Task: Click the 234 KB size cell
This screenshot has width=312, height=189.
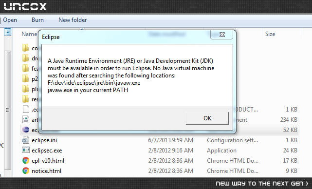Action: (x=289, y=120)
